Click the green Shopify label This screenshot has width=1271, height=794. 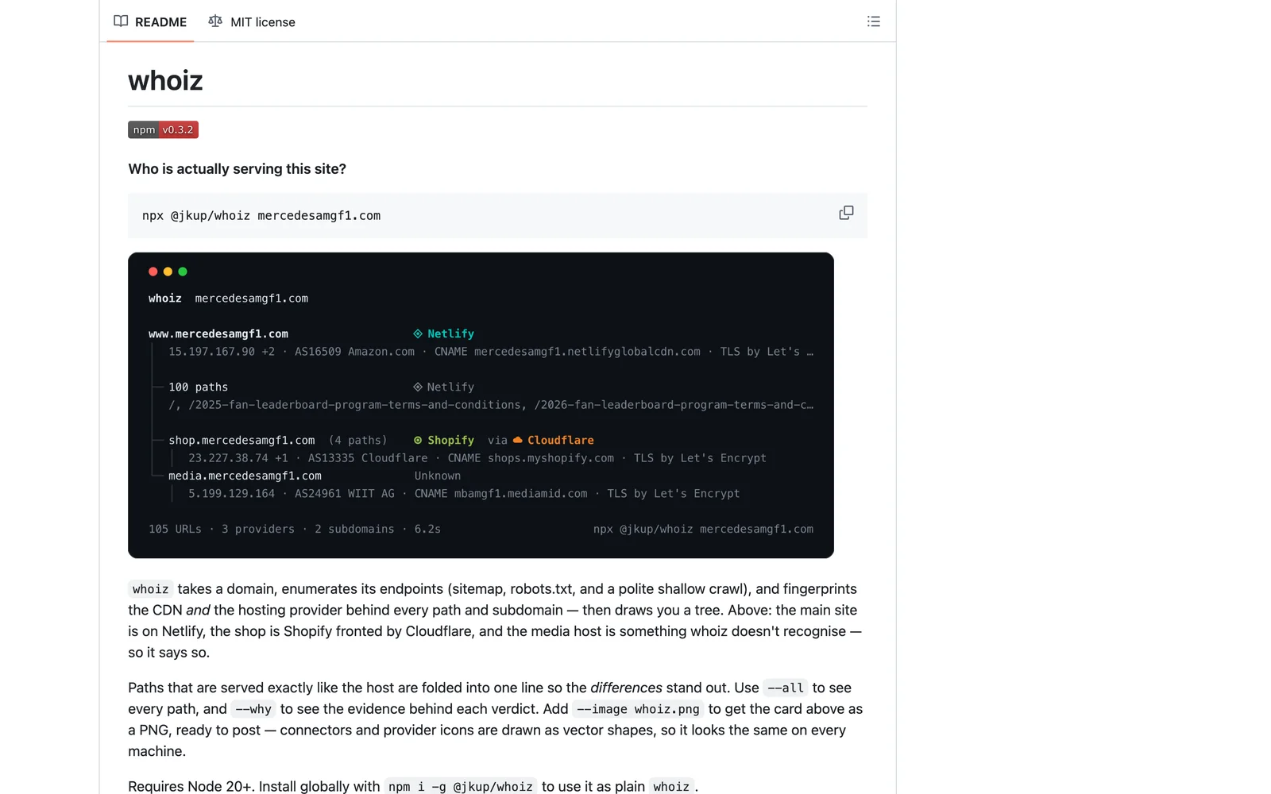(450, 440)
